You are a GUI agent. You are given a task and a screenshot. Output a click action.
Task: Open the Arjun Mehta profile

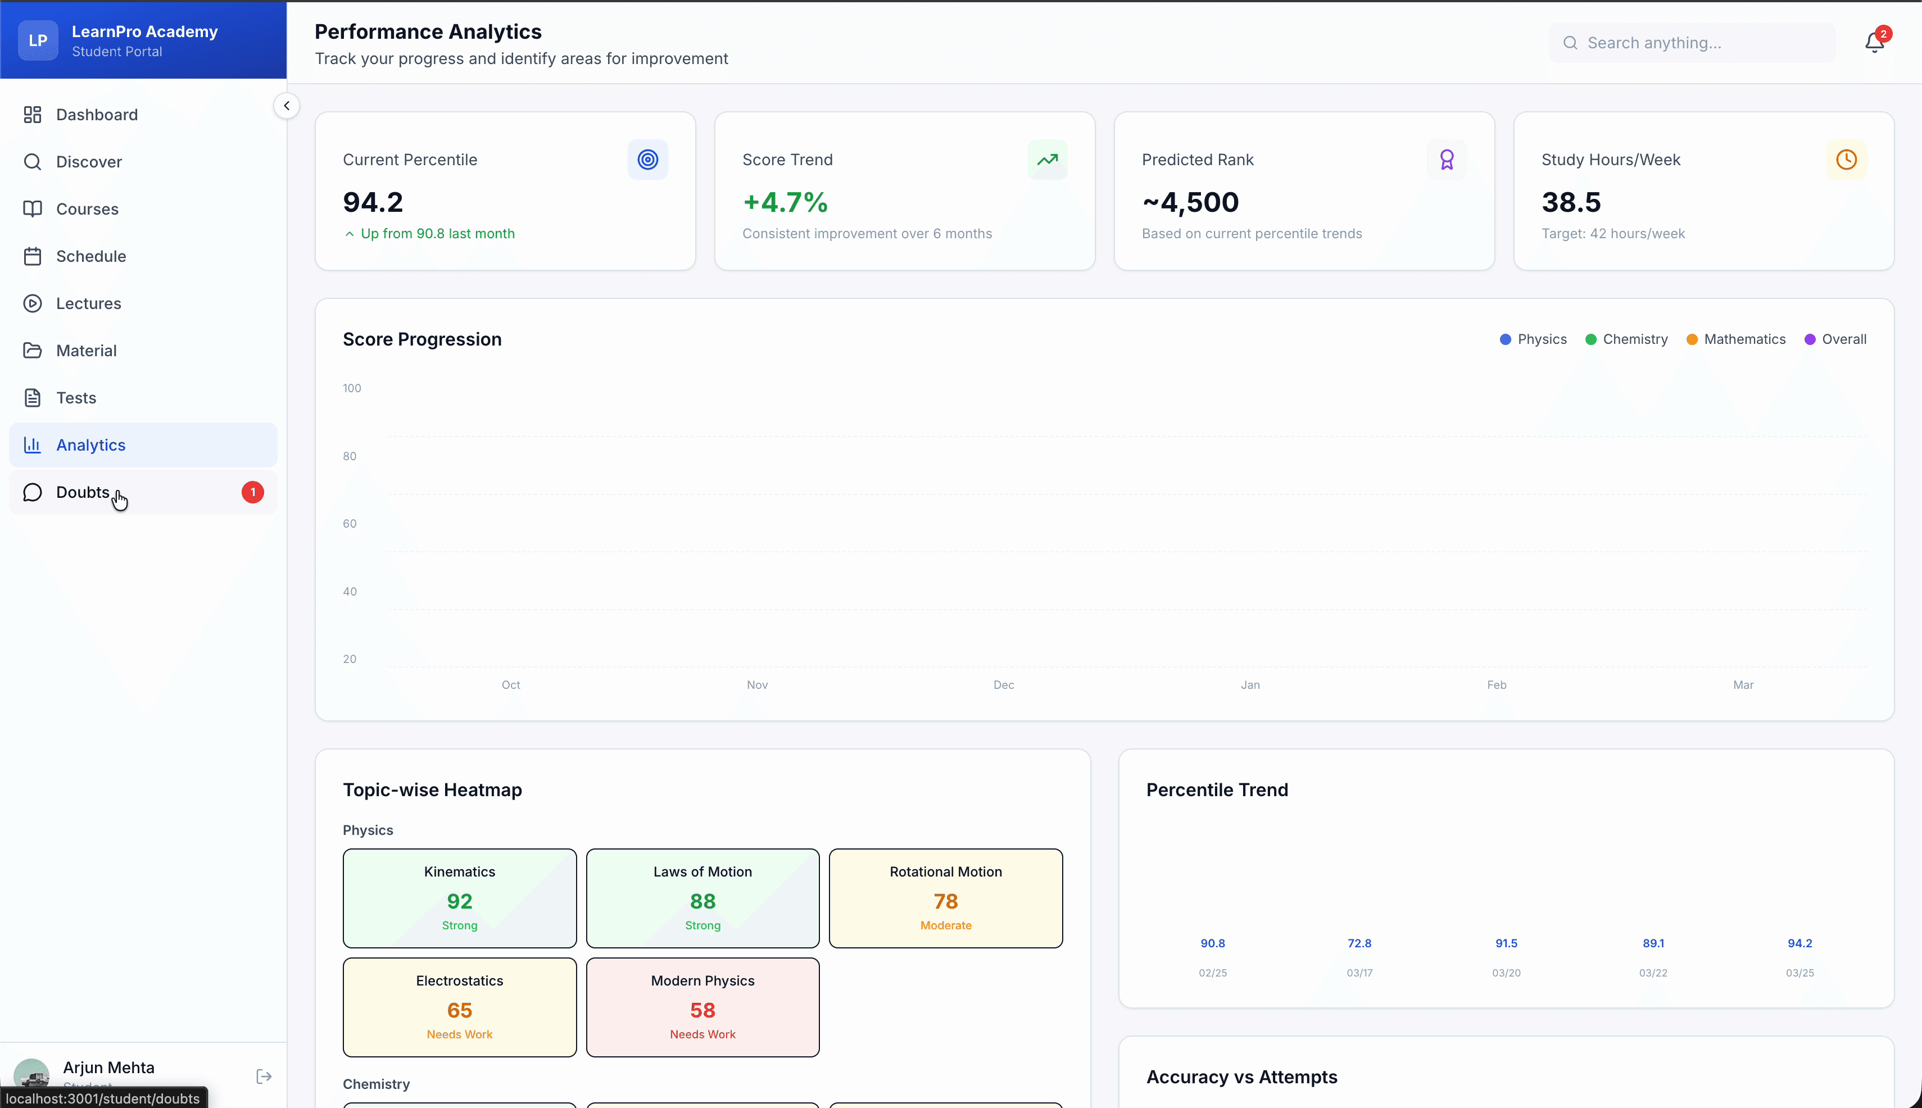pos(107,1068)
